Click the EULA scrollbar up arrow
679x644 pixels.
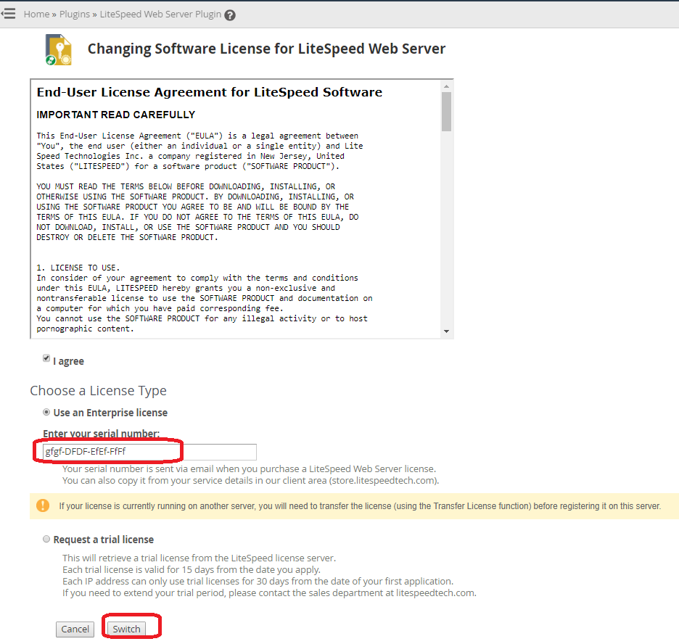point(446,86)
